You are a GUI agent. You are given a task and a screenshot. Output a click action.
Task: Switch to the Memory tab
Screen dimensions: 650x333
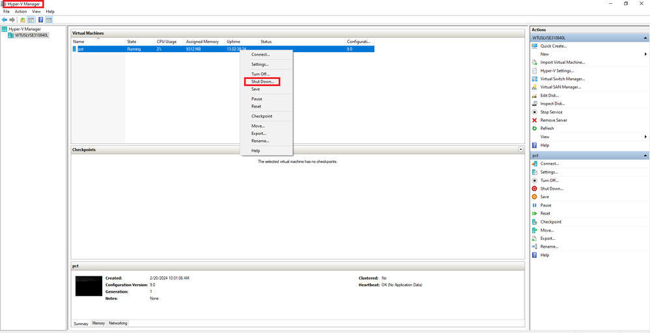click(98, 323)
